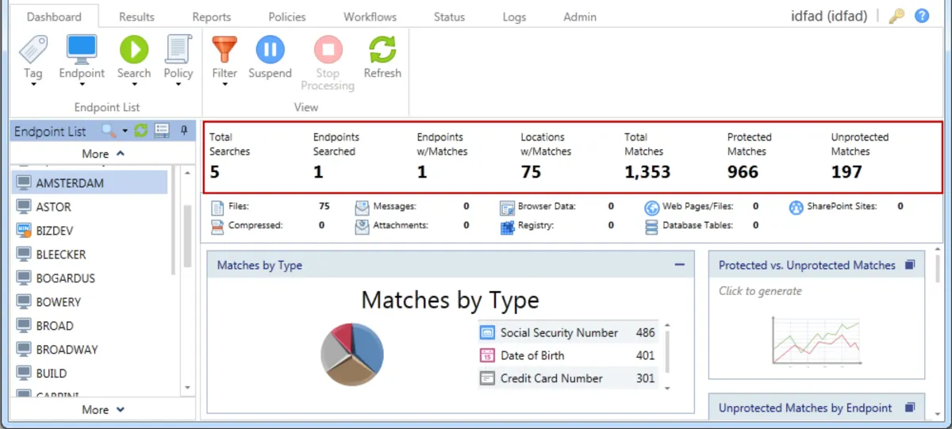952x429 pixels.
Task: Click the Endpoint monitor ribbon icon
Action: coord(82,49)
